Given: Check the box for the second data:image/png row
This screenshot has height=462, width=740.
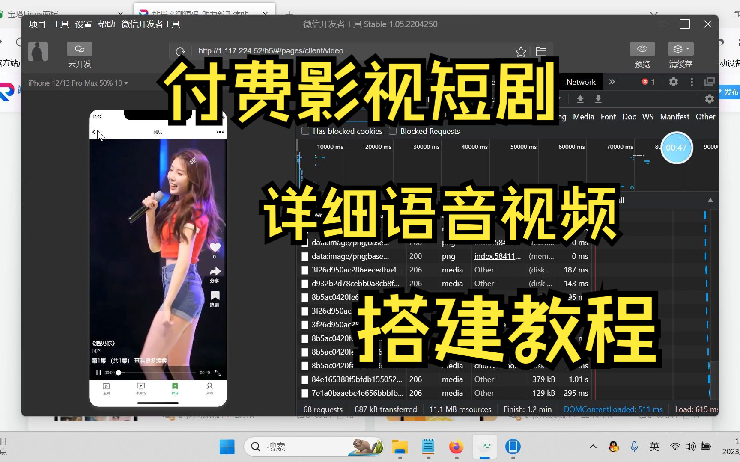Looking at the screenshot, I should [x=305, y=256].
